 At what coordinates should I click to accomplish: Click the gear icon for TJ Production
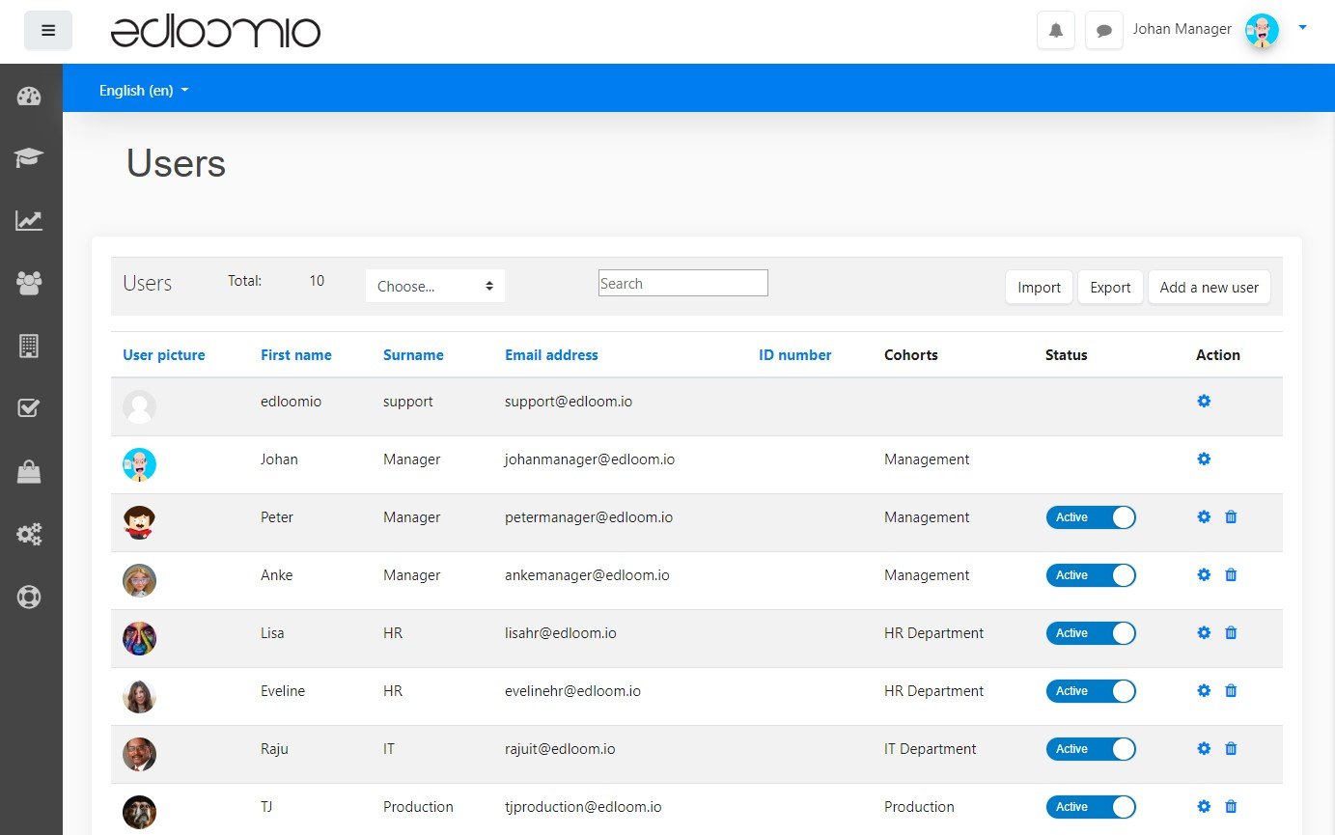pyautogui.click(x=1204, y=806)
